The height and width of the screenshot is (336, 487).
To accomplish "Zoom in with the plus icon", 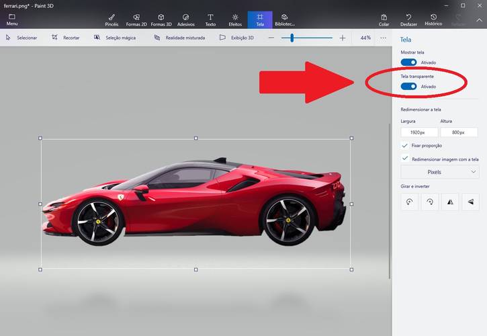I will pyautogui.click(x=343, y=38).
